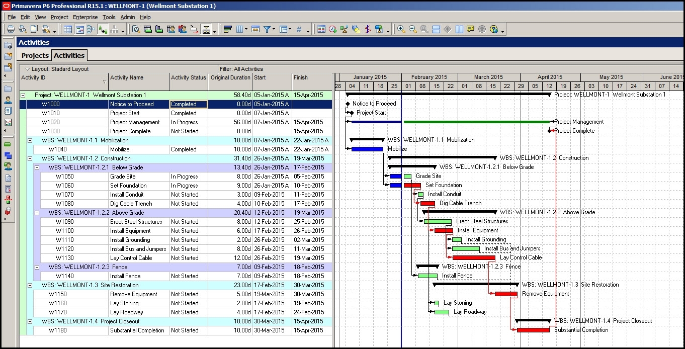
Task: Toggle the Gantt Chart view button
Action: tap(79, 29)
